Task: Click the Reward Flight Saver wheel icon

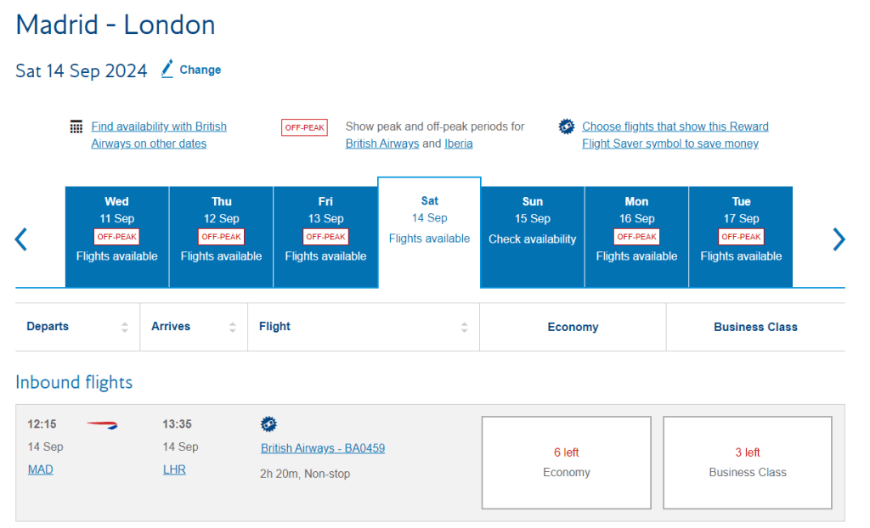Action: coord(566,126)
